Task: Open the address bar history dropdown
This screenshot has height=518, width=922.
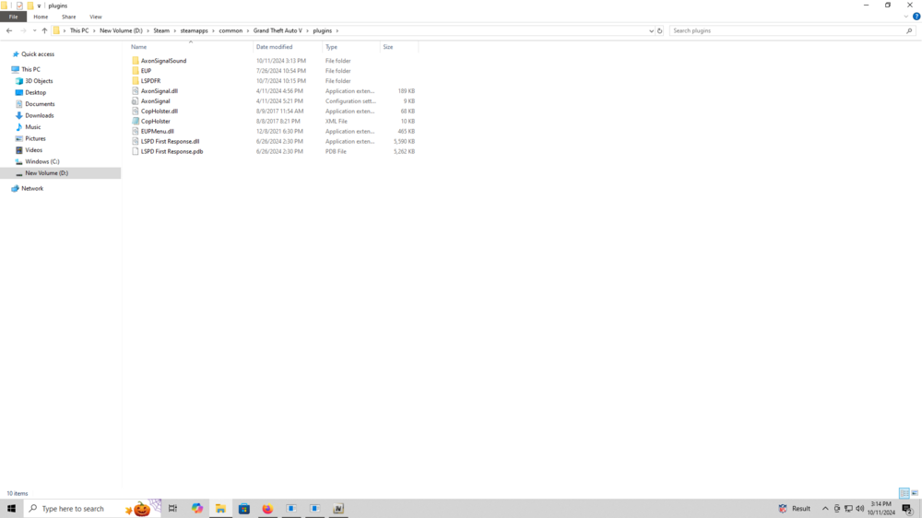Action: pos(651,30)
